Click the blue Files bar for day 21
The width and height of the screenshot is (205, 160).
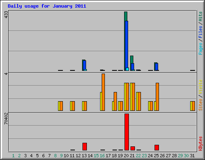(133, 66)
